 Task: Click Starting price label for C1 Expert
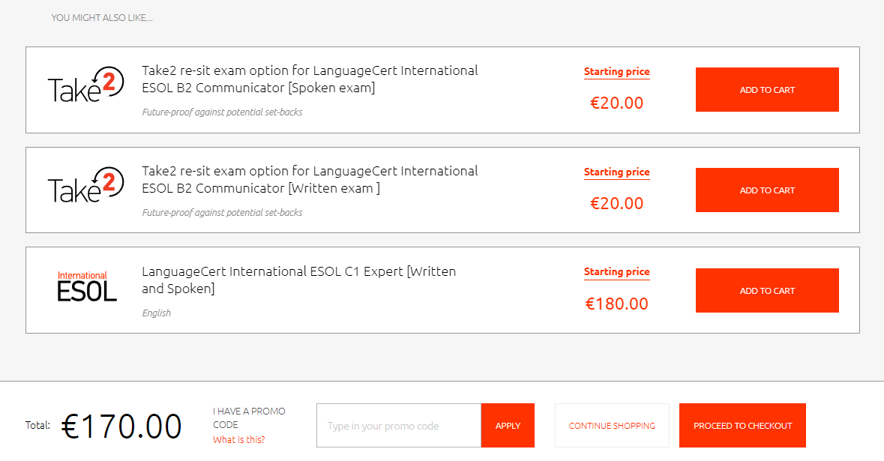pyautogui.click(x=617, y=271)
